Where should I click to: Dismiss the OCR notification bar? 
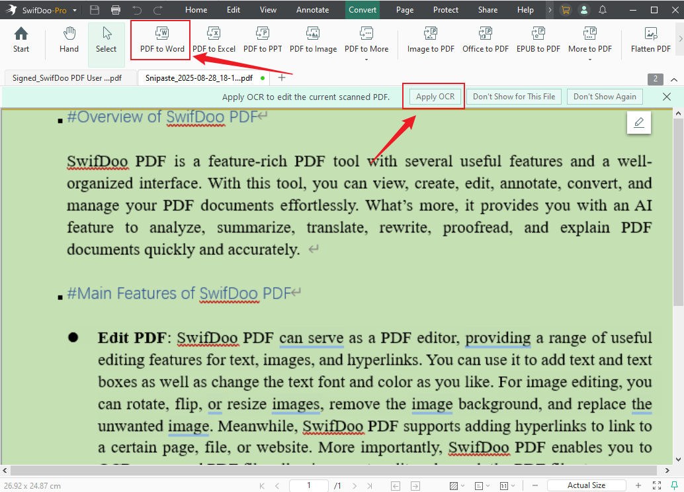(667, 97)
